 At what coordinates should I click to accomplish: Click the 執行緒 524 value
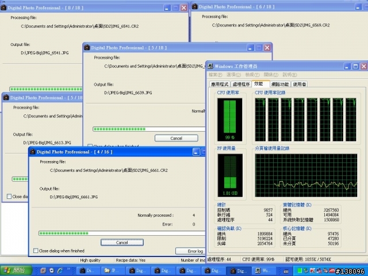click(x=269, y=214)
